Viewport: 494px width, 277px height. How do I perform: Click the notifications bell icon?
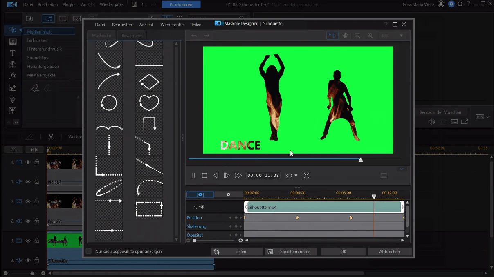click(x=451, y=4)
